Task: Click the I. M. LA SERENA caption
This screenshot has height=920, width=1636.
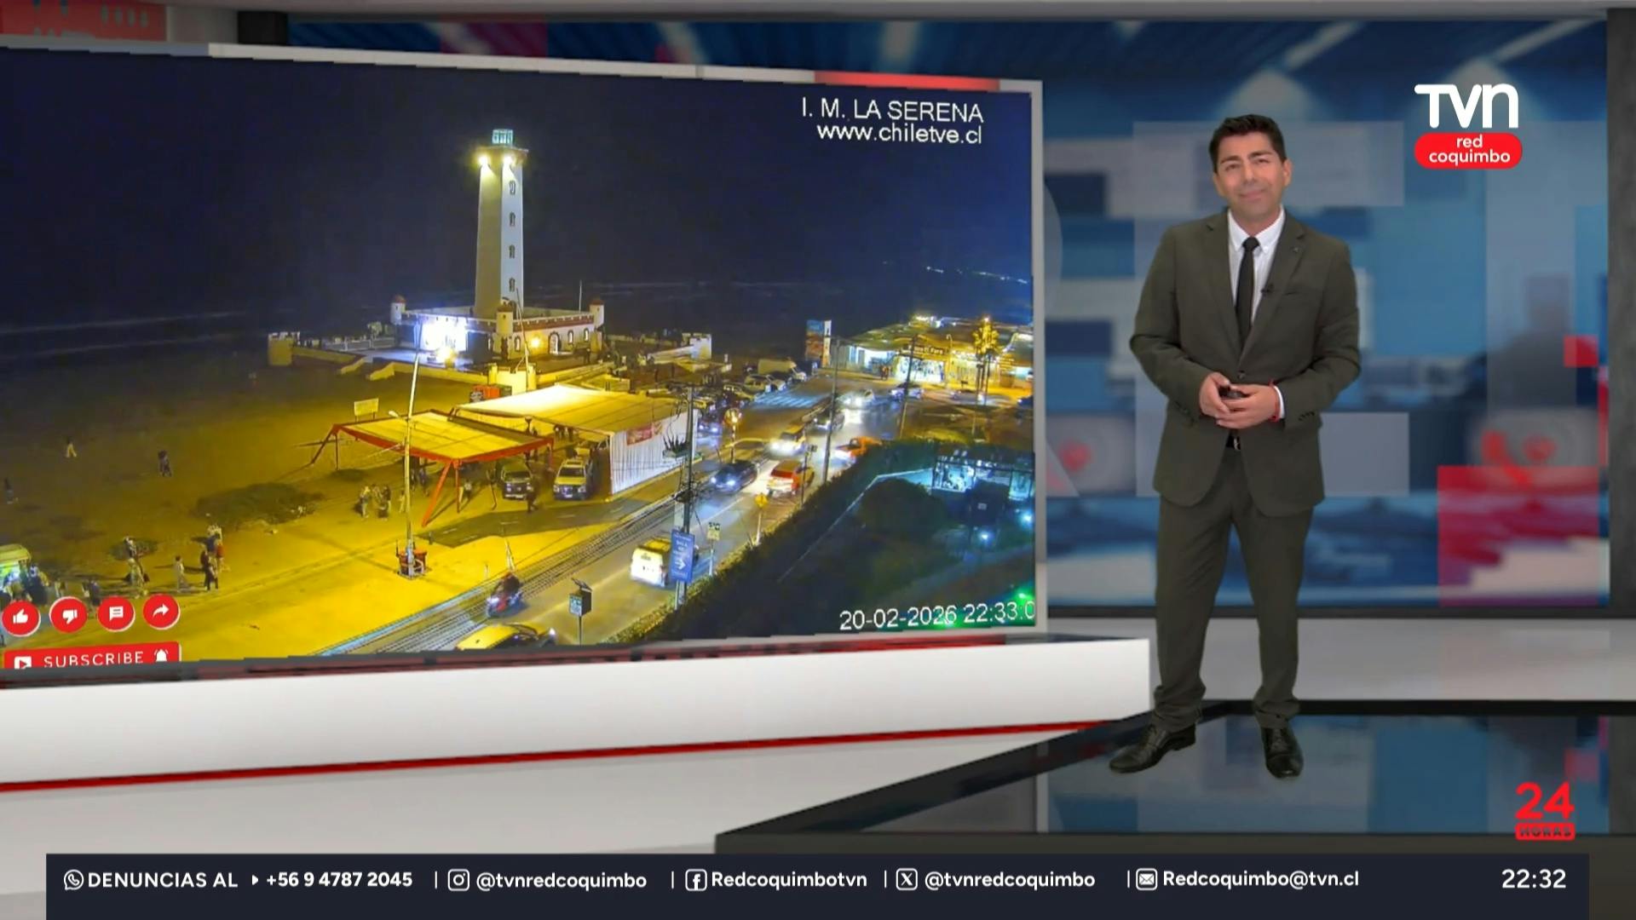Action: coord(892,110)
